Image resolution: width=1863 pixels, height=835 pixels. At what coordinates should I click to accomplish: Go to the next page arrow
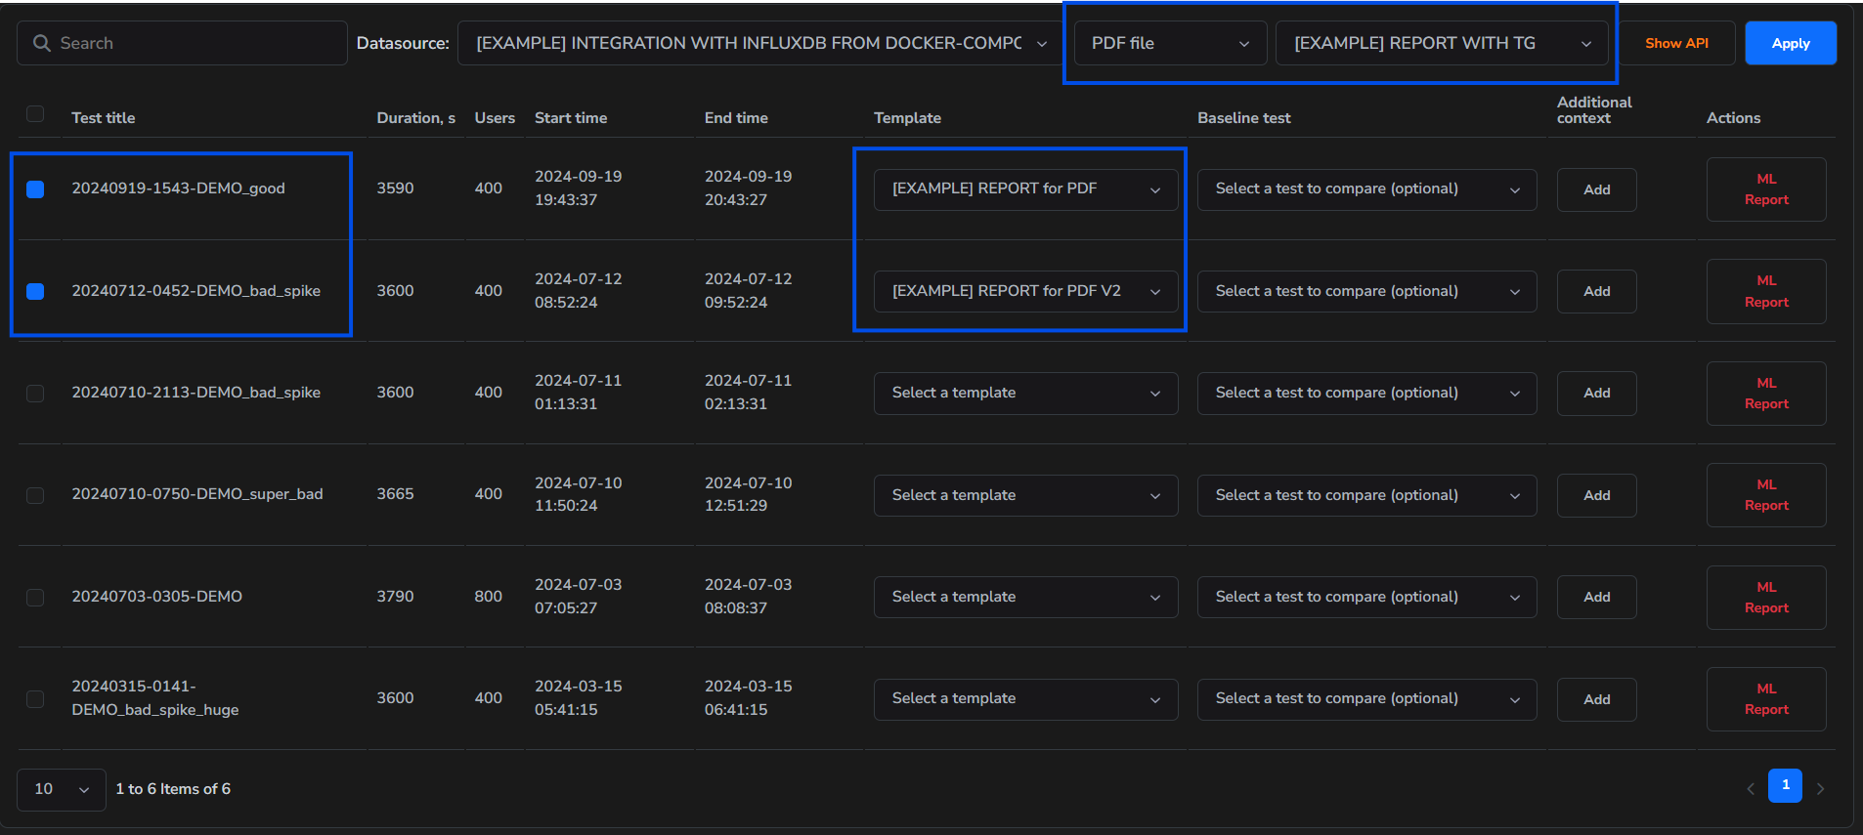coord(1820,788)
